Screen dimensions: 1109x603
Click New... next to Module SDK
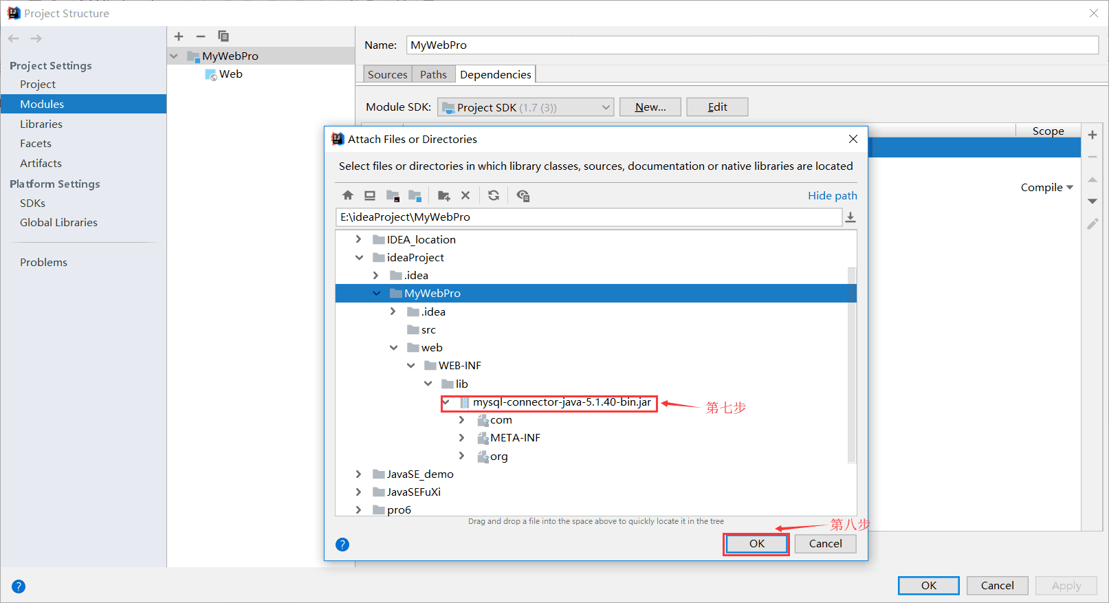coord(650,107)
